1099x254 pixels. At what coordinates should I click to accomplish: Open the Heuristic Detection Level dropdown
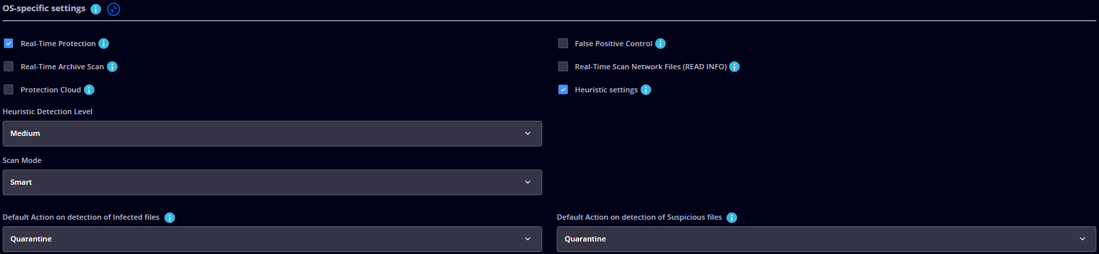click(x=272, y=133)
